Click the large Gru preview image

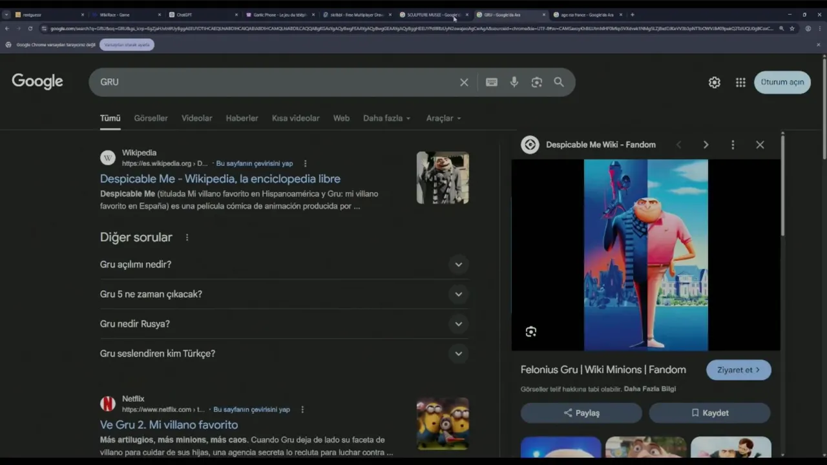click(646, 255)
